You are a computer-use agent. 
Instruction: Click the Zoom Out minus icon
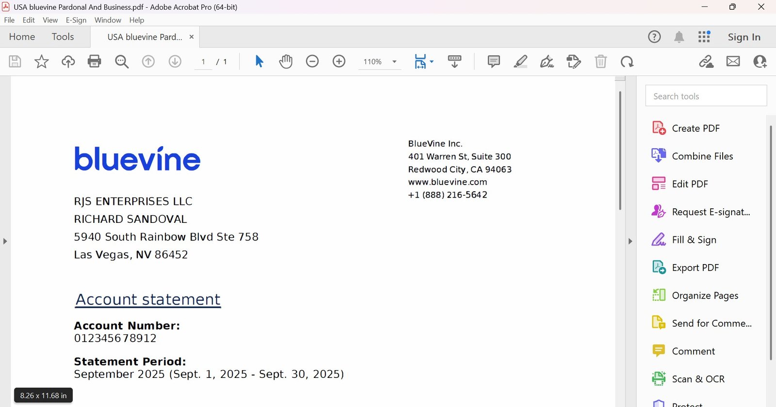[x=312, y=62]
